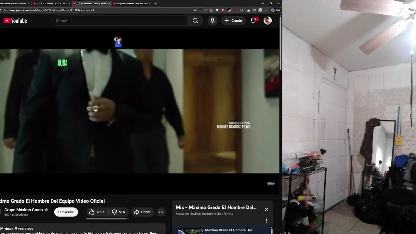416x234 pixels.
Task: Open browser profile avatar in toolbar
Action: click(x=260, y=10)
